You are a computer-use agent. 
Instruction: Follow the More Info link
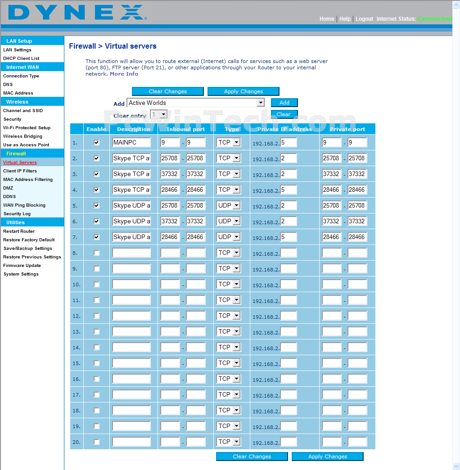(124, 74)
